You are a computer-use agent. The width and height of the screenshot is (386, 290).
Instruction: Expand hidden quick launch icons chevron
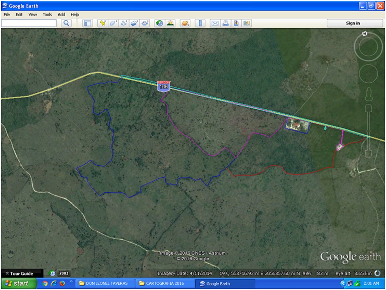click(71, 281)
